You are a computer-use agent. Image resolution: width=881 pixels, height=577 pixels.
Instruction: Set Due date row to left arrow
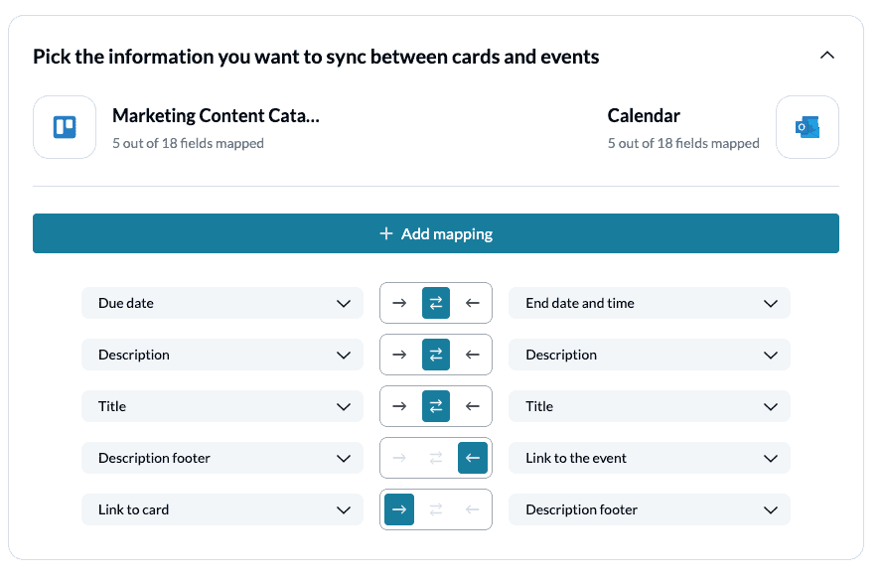[x=473, y=303]
